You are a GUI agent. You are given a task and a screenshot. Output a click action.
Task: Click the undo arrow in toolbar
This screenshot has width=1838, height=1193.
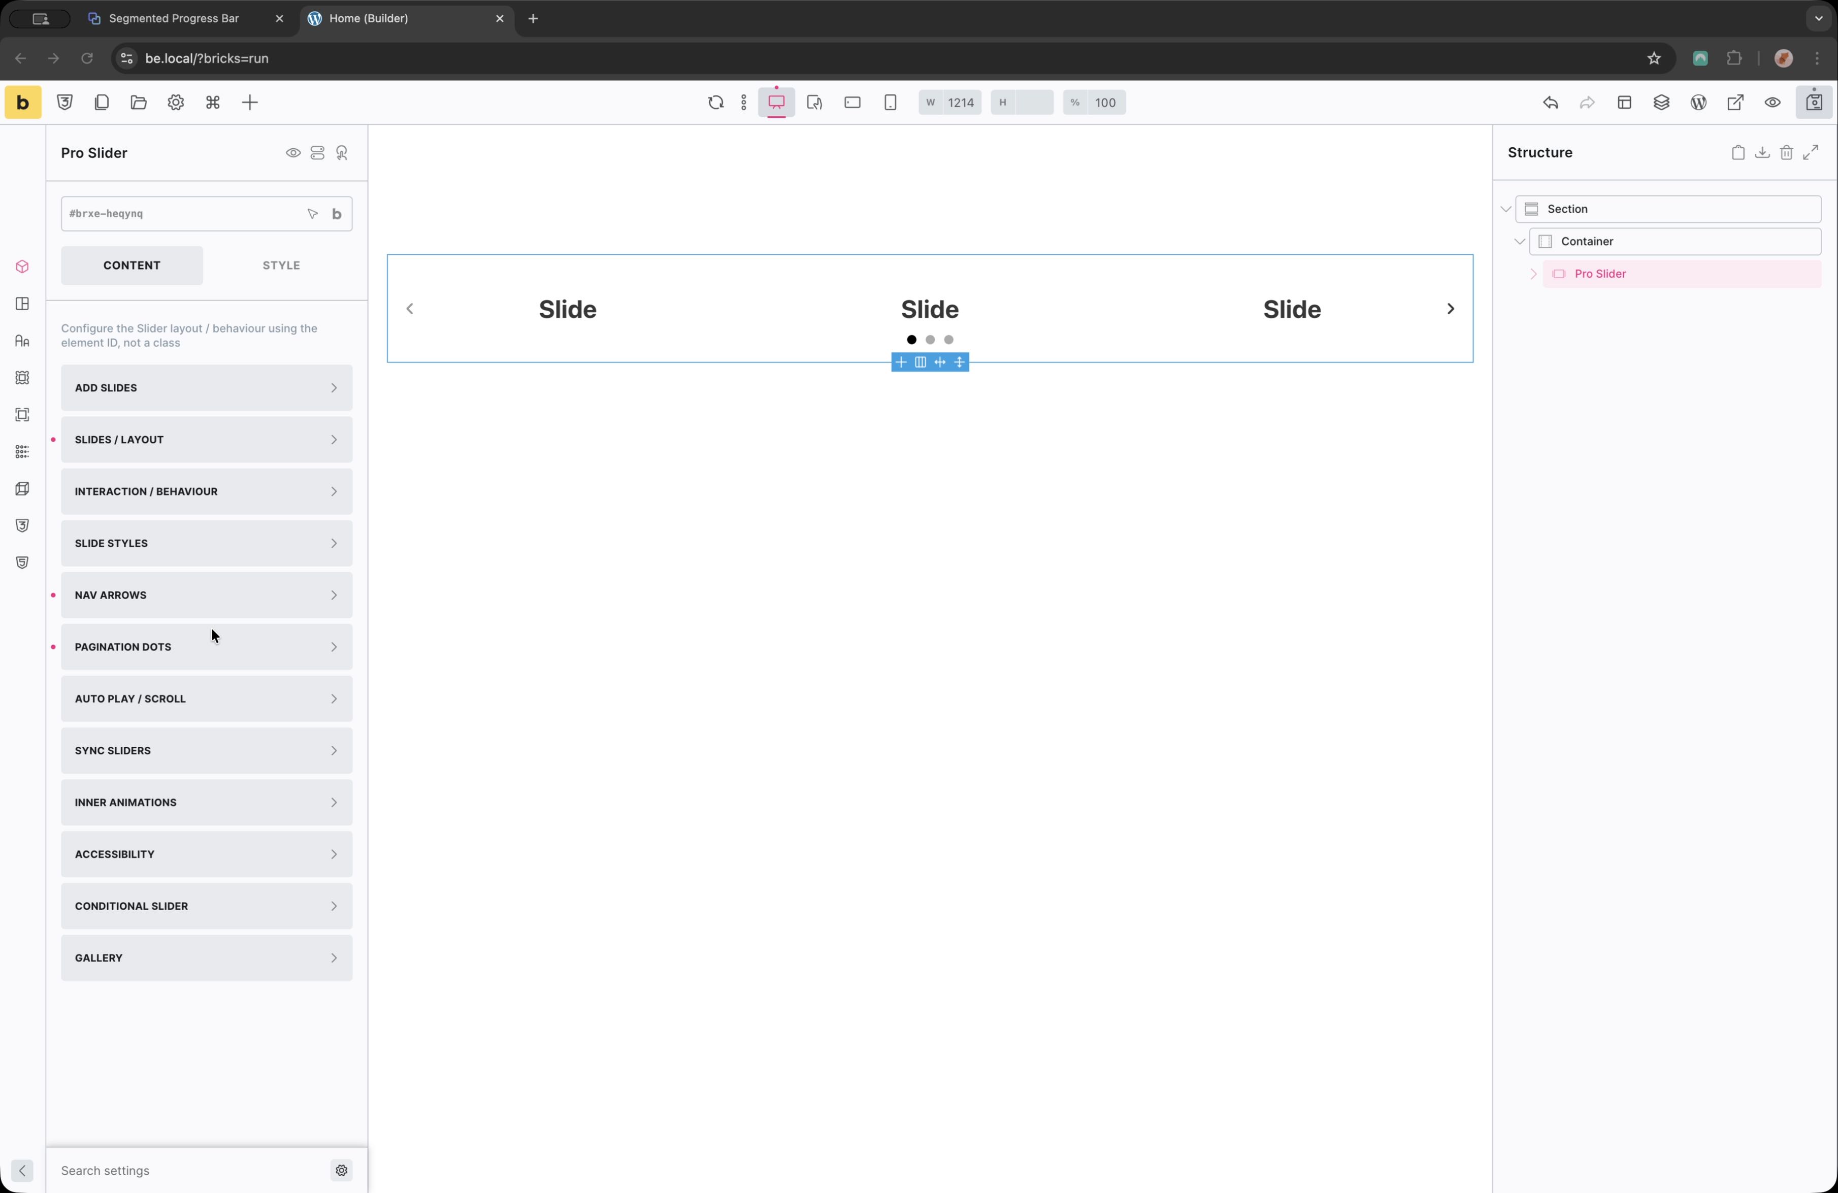point(1550,103)
